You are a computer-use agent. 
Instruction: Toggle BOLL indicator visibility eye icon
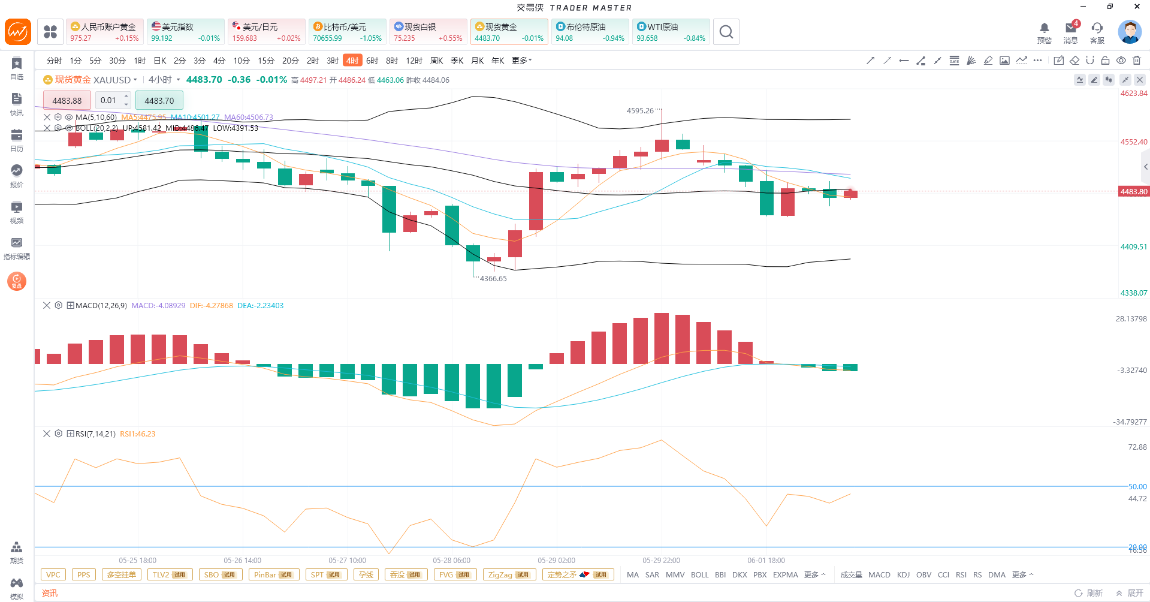click(69, 128)
